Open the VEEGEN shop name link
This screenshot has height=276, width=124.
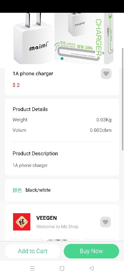[46, 218]
